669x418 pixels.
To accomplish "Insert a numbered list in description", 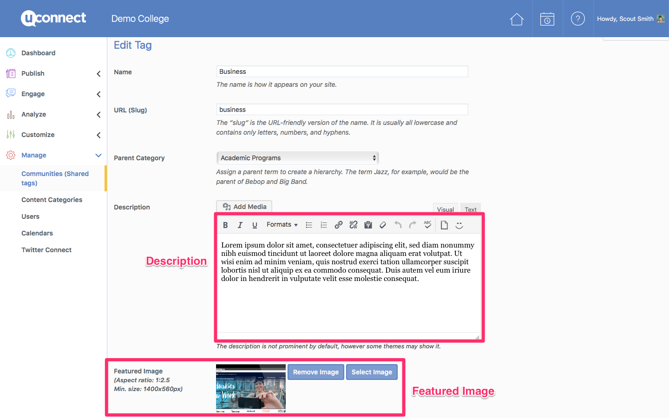I will [x=324, y=225].
